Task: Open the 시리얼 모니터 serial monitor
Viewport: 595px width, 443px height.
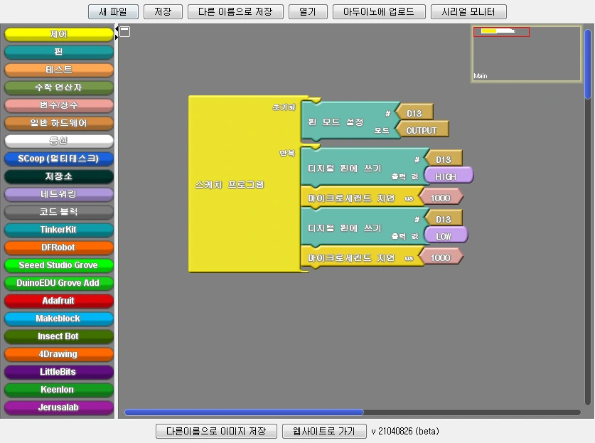Action: (468, 11)
